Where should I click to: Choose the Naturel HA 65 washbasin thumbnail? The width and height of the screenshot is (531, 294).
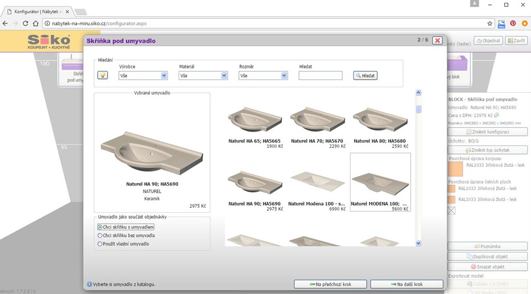coord(255,120)
